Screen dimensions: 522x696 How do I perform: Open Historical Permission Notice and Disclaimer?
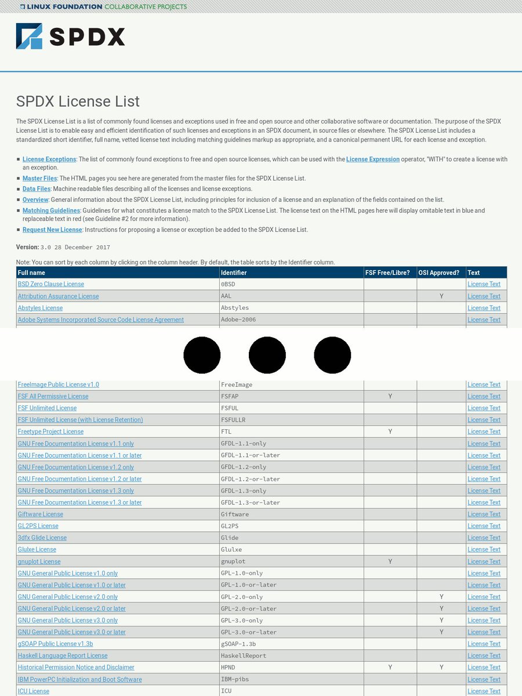click(76, 668)
